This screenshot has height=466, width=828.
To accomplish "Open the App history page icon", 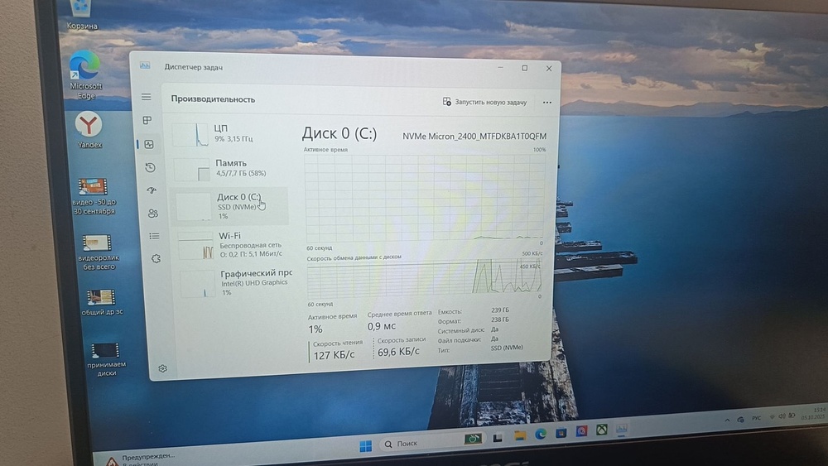I will 150,167.
